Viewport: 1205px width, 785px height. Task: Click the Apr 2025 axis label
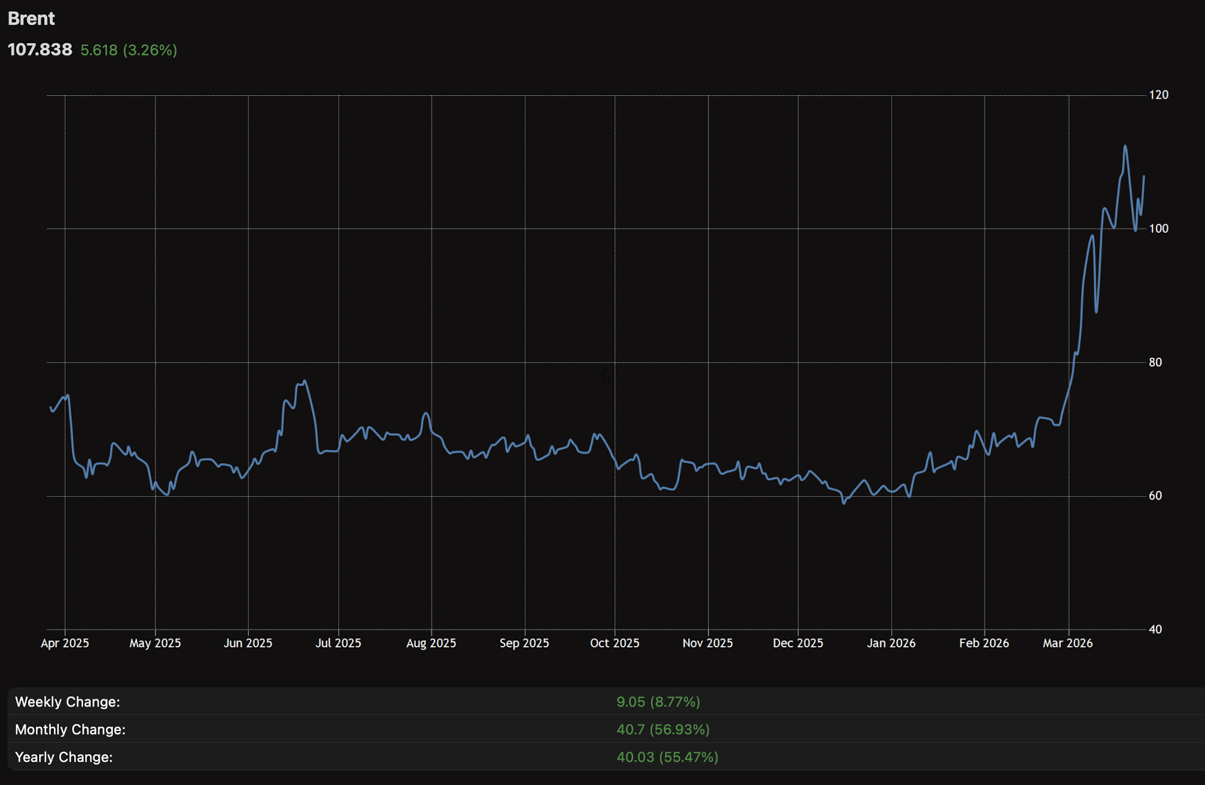point(65,643)
